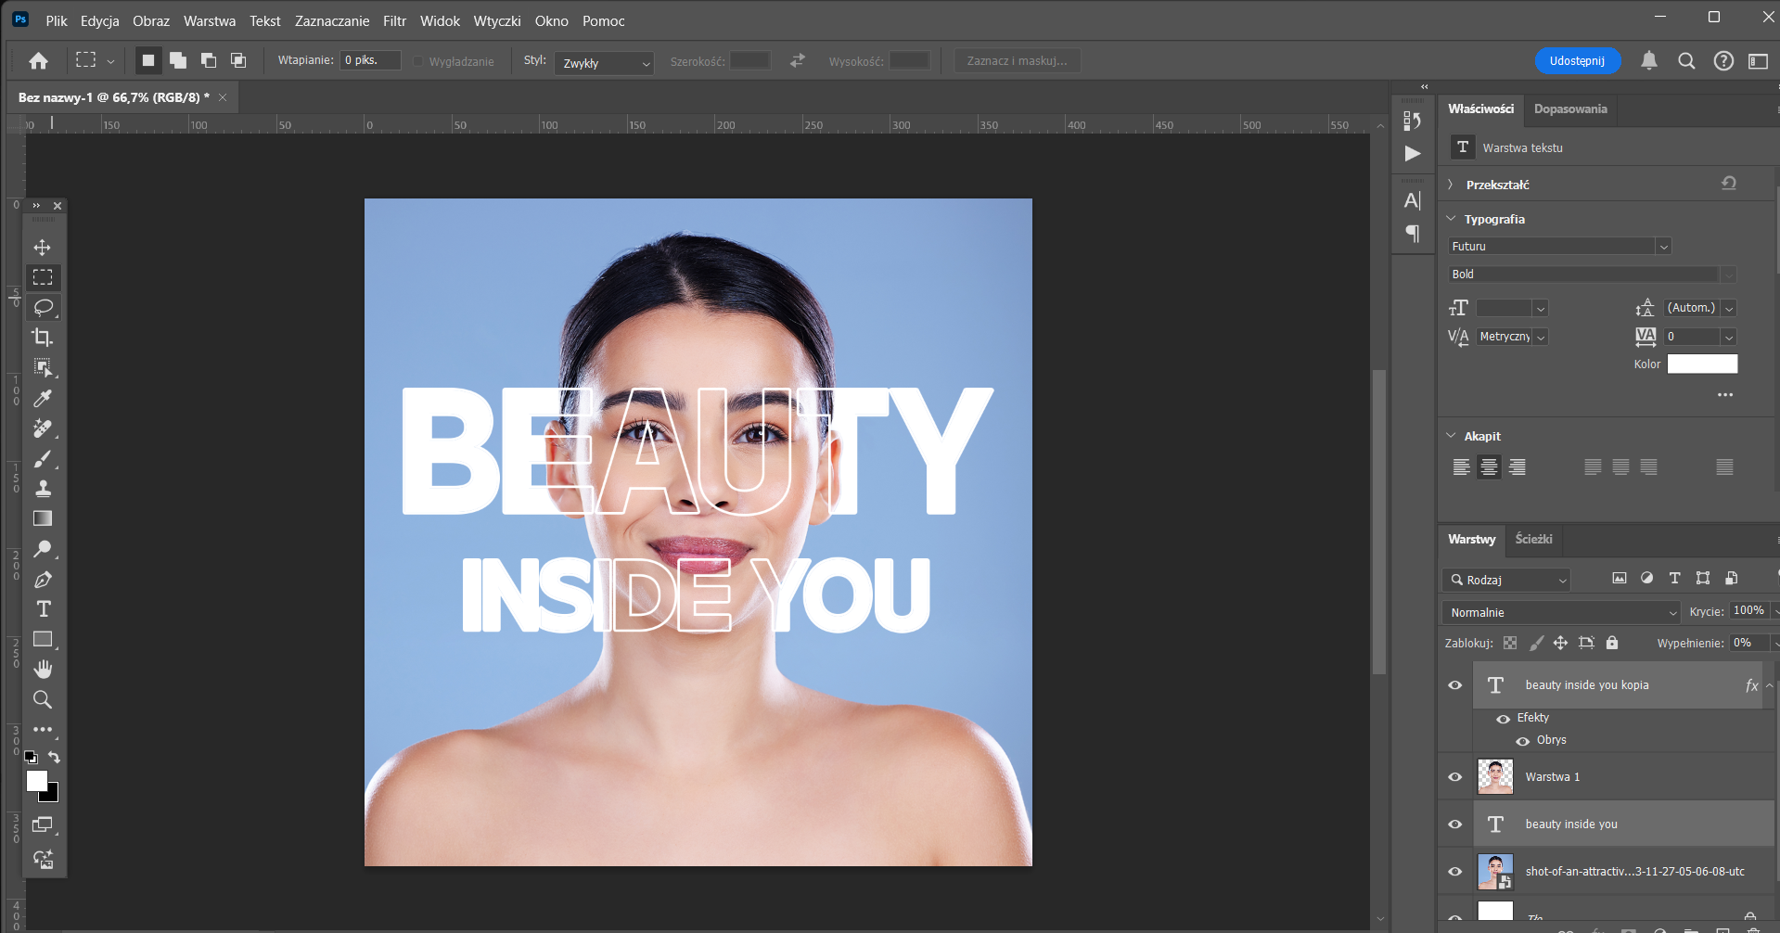
Task: Open the Zaznaczanie menu
Action: point(332,20)
